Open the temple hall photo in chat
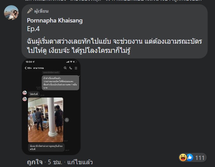The image size is (215, 167). (x=46, y=120)
